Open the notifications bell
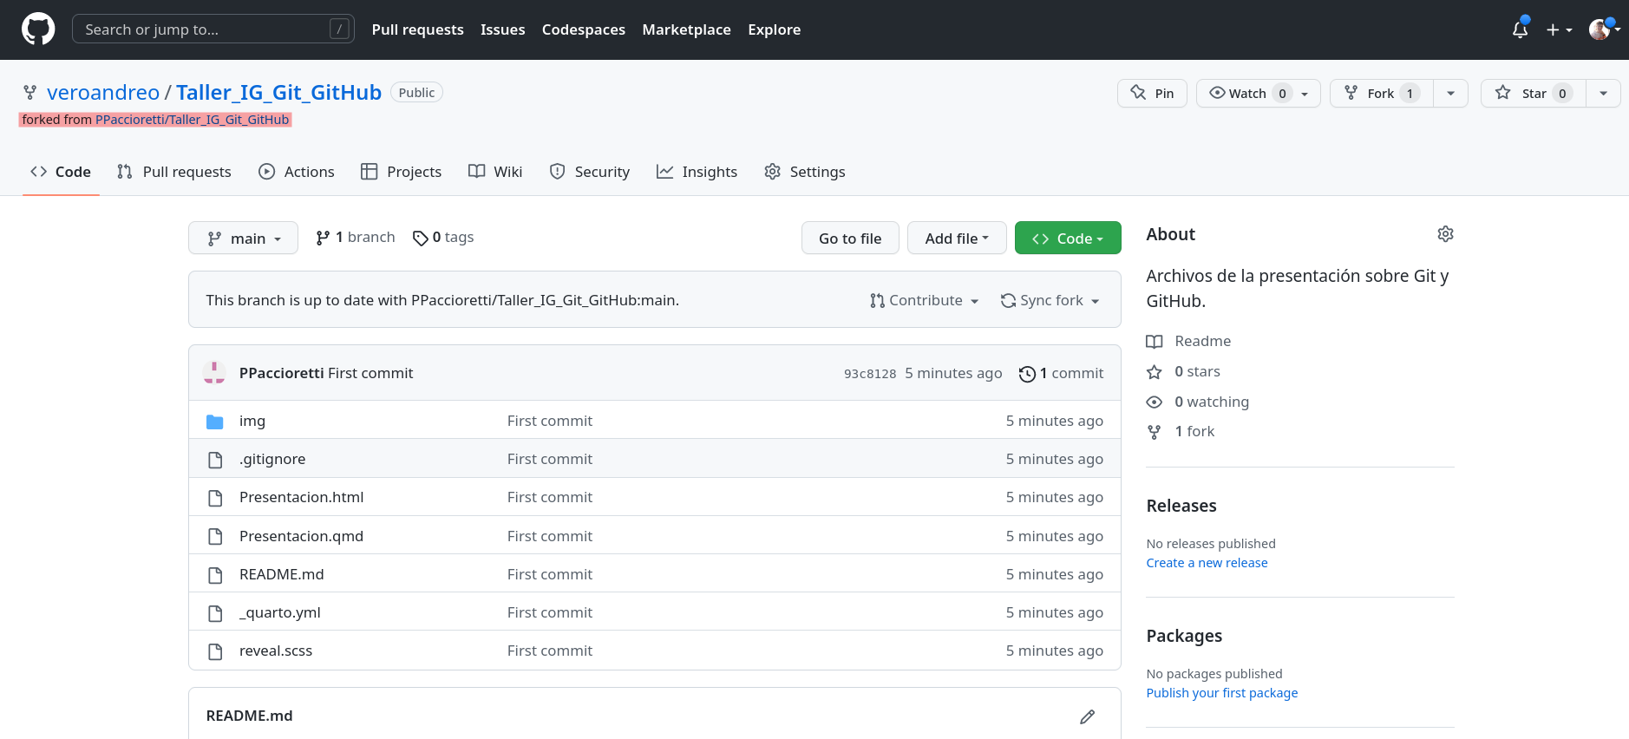Image resolution: width=1629 pixels, height=739 pixels. click(1520, 29)
